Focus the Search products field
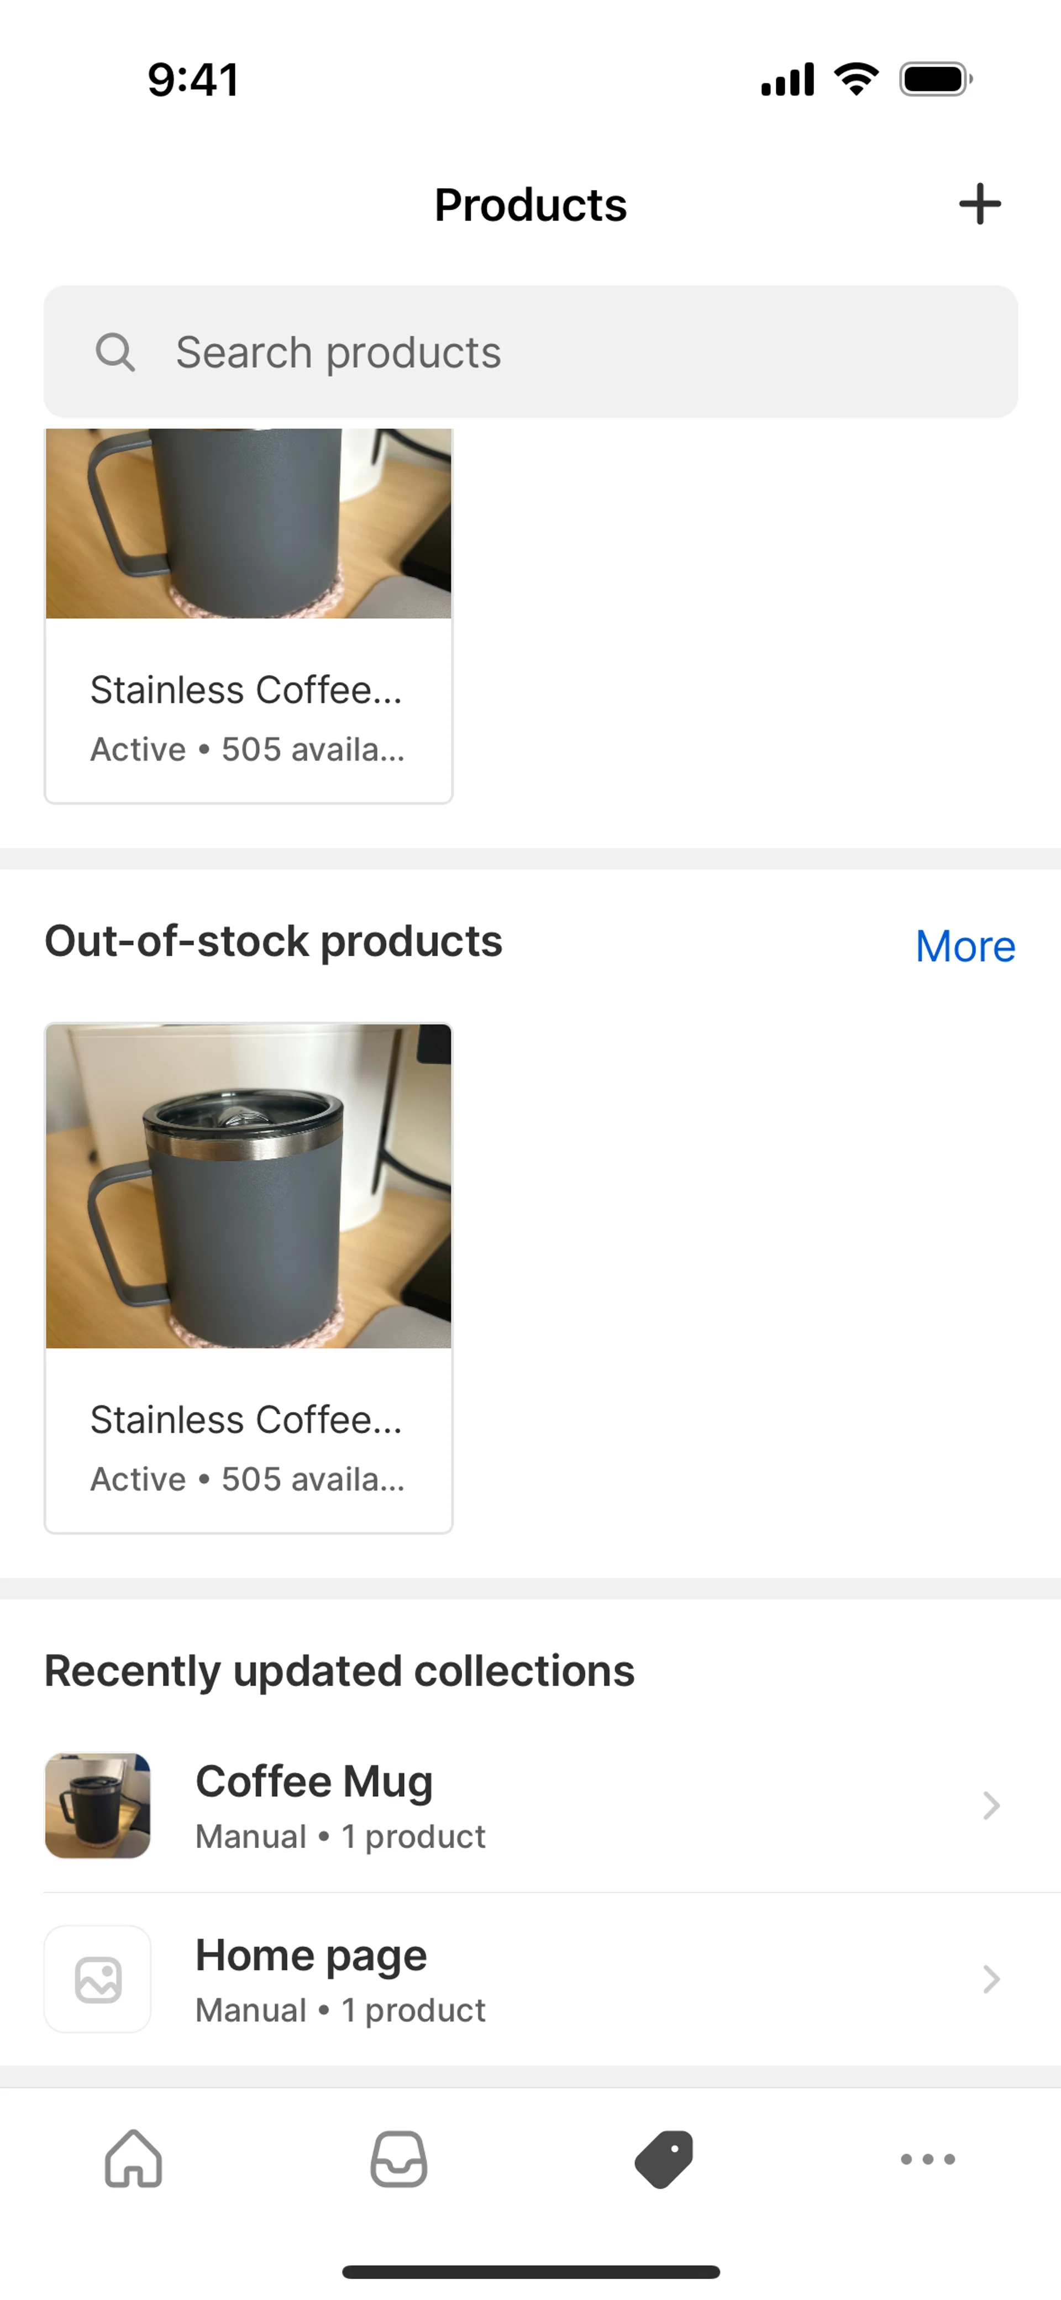 (x=554, y=352)
